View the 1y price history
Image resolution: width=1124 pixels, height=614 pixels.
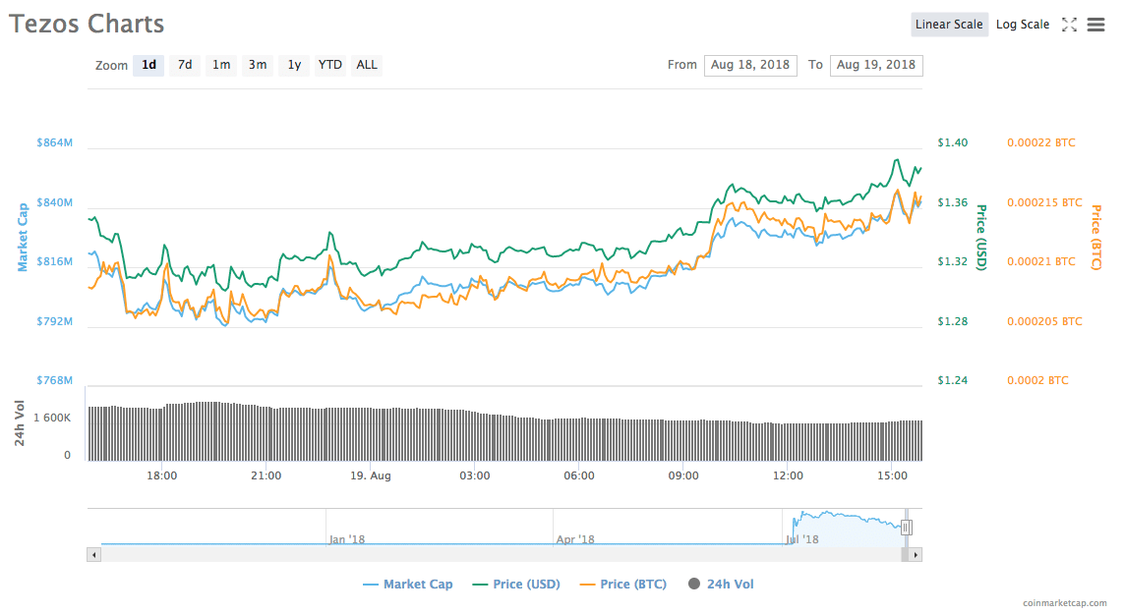(x=293, y=65)
